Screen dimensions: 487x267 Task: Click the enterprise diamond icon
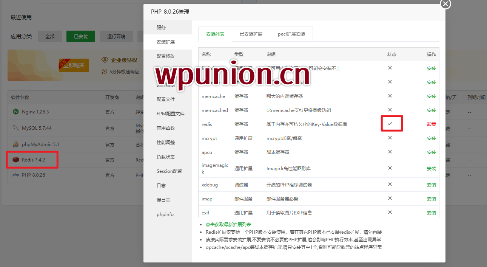(x=105, y=60)
